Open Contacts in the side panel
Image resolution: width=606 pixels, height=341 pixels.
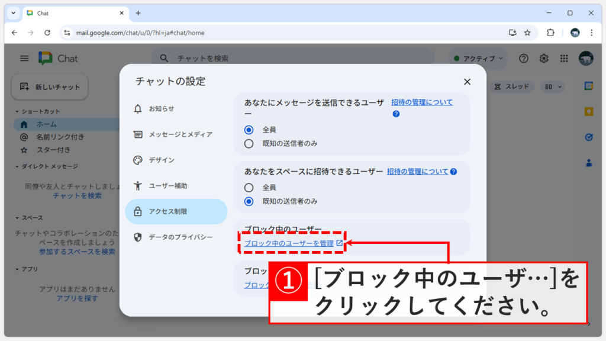click(589, 161)
